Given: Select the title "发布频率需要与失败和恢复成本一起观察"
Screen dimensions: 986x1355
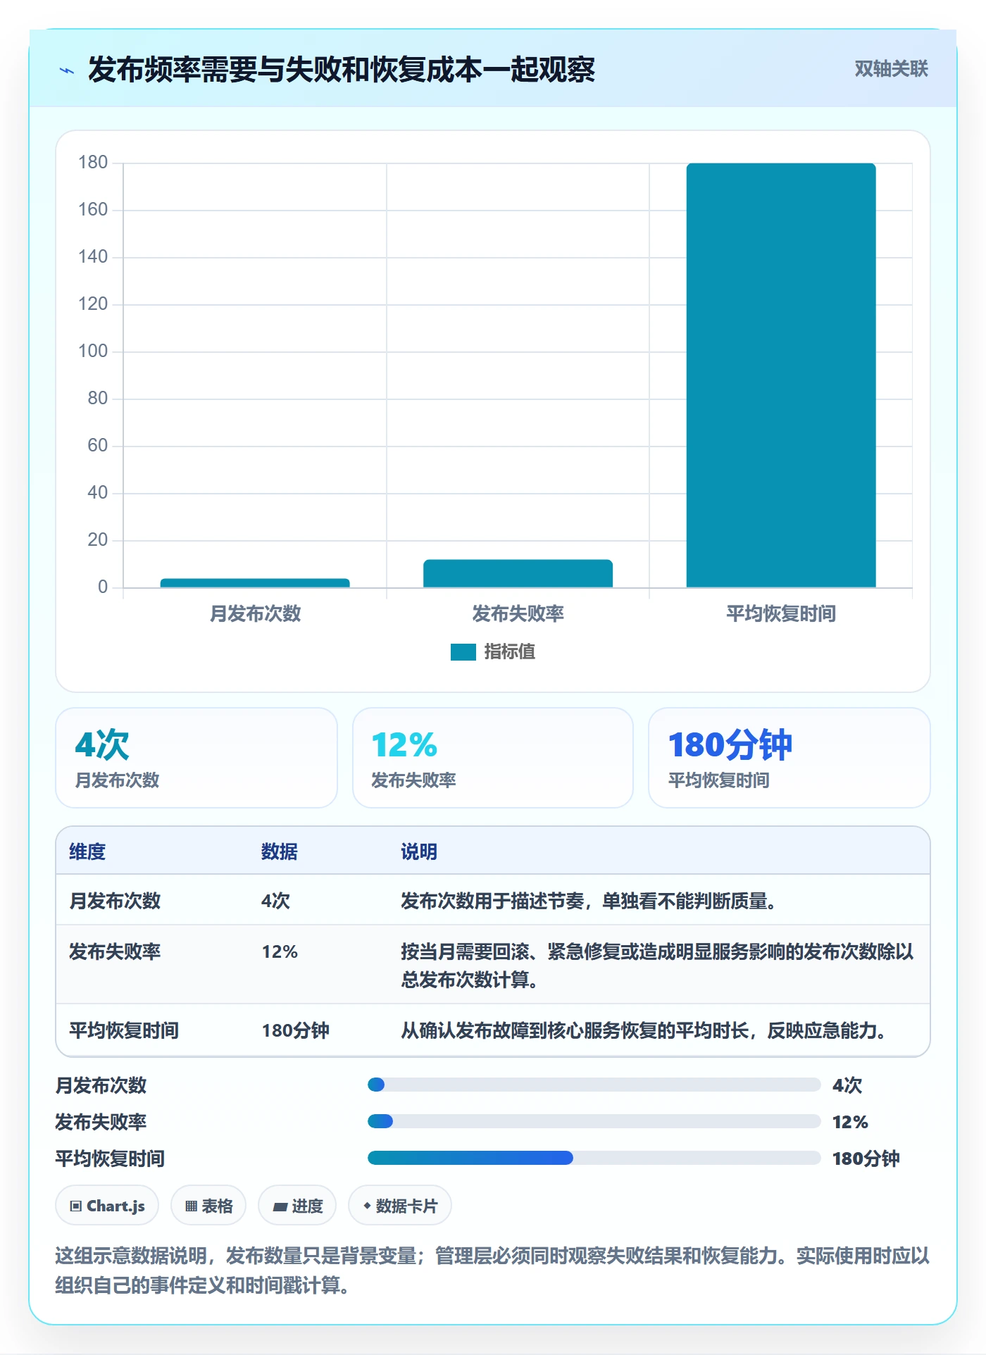Looking at the screenshot, I should [x=342, y=70].
